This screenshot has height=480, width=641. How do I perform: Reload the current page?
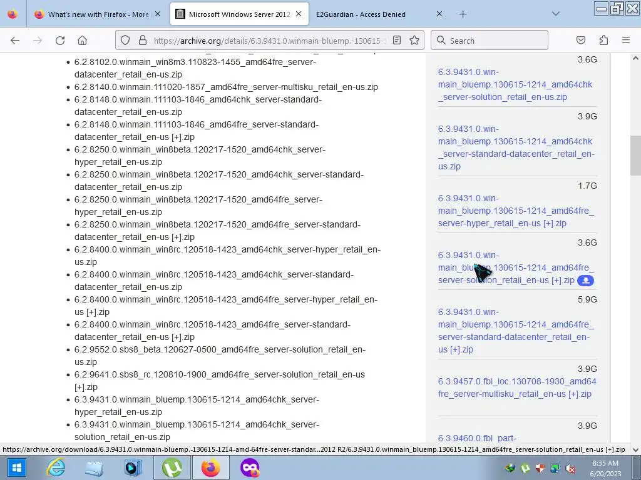60,41
